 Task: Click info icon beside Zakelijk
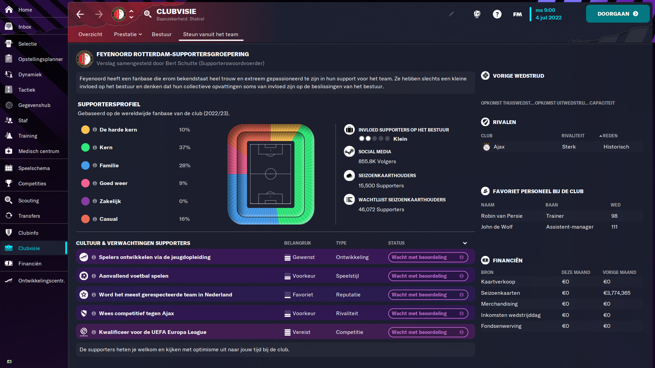click(x=95, y=201)
